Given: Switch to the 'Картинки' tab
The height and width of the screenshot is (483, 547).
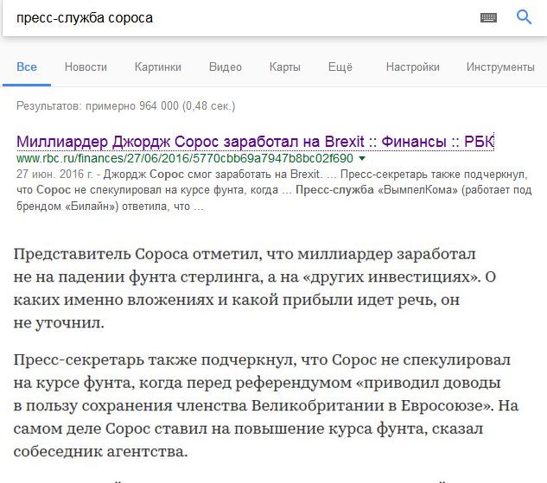Looking at the screenshot, I should pyautogui.click(x=158, y=67).
